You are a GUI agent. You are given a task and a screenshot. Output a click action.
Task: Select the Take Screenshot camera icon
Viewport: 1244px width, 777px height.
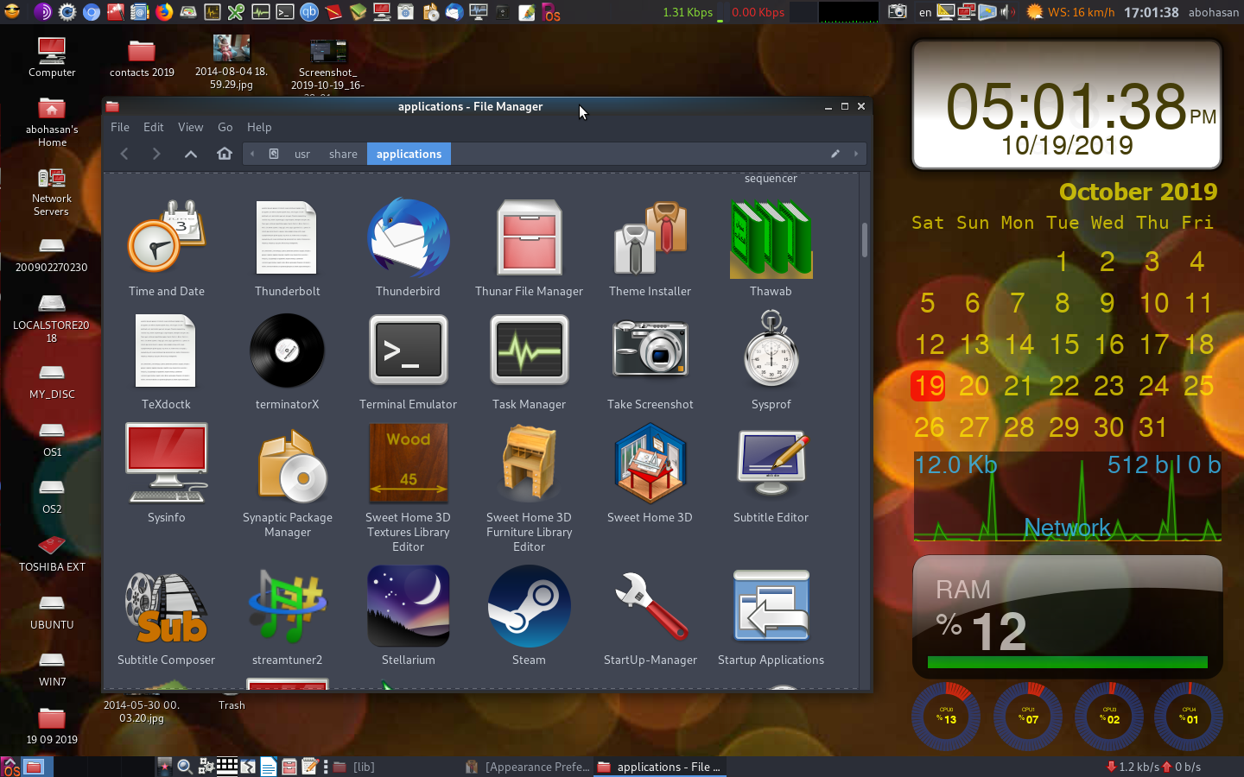(x=651, y=349)
